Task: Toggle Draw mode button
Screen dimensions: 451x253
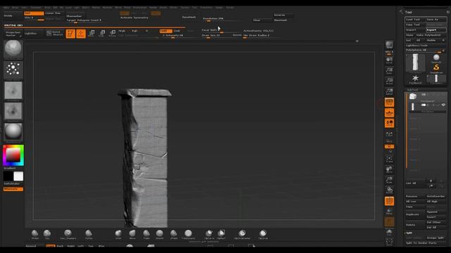Action: (x=81, y=34)
